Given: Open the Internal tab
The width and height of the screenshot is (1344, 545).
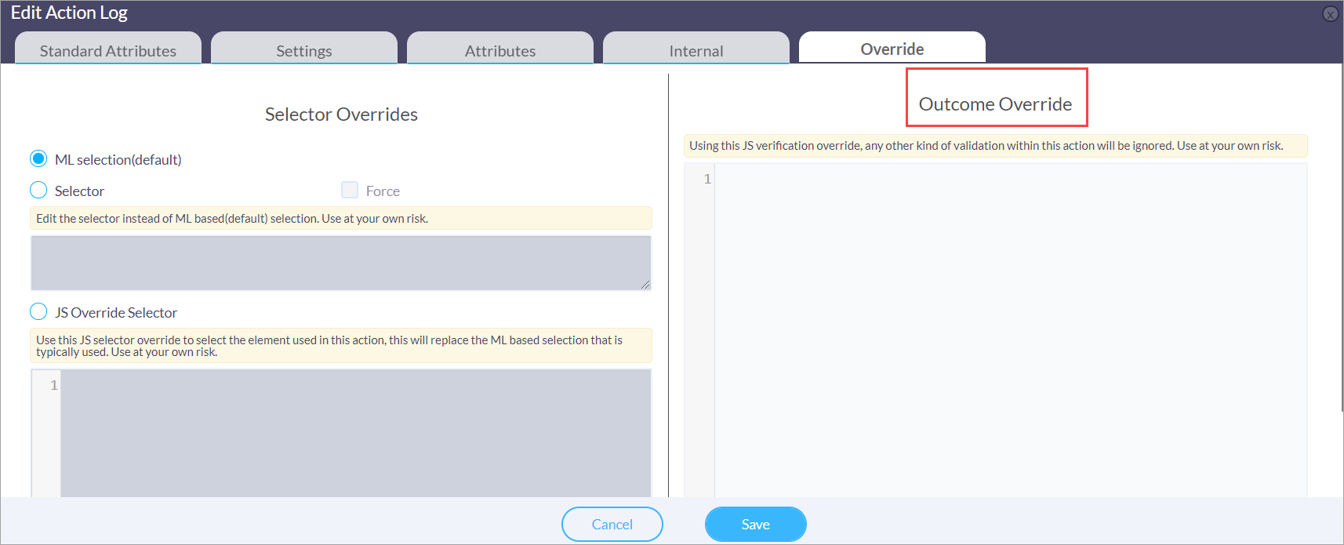Looking at the screenshot, I should tap(696, 48).
